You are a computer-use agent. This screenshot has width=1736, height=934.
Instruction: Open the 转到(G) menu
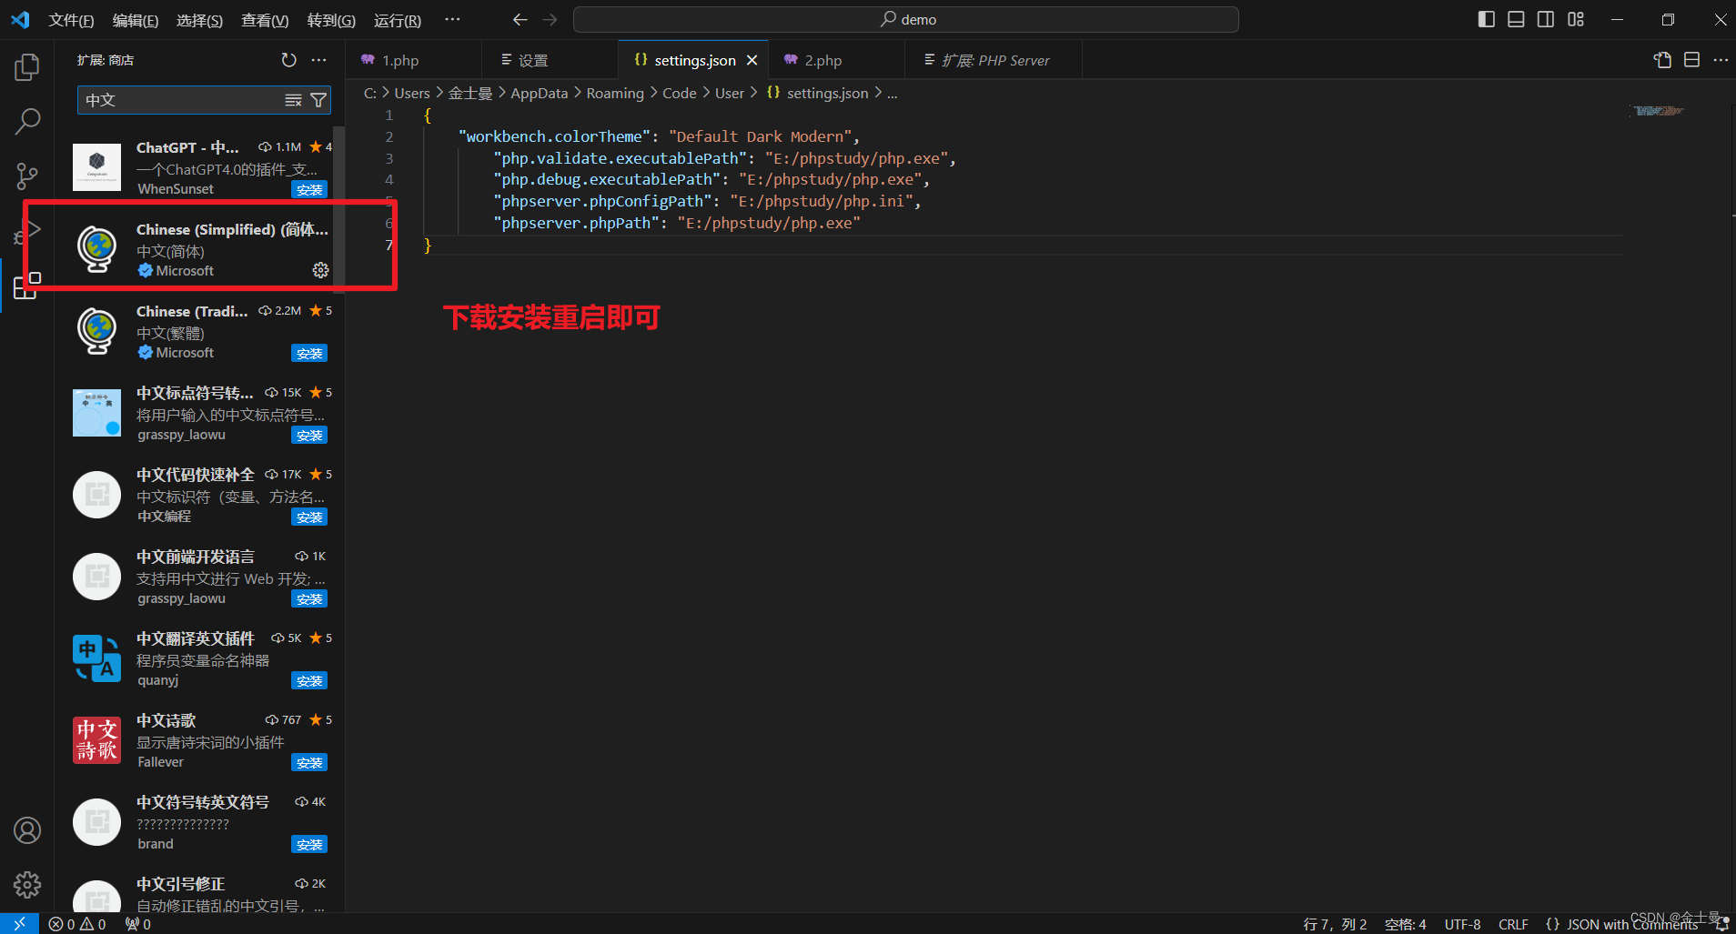(x=331, y=20)
